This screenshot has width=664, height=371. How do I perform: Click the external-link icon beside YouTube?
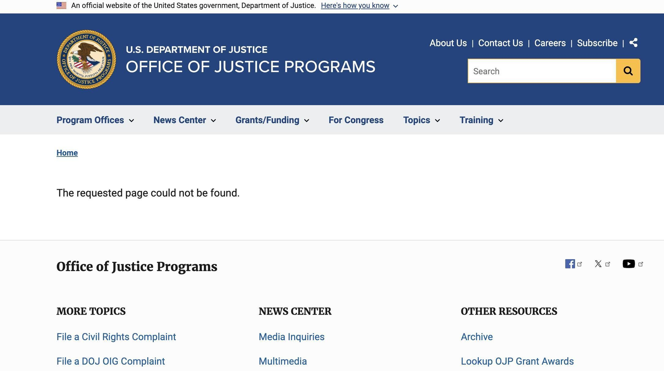point(640,263)
